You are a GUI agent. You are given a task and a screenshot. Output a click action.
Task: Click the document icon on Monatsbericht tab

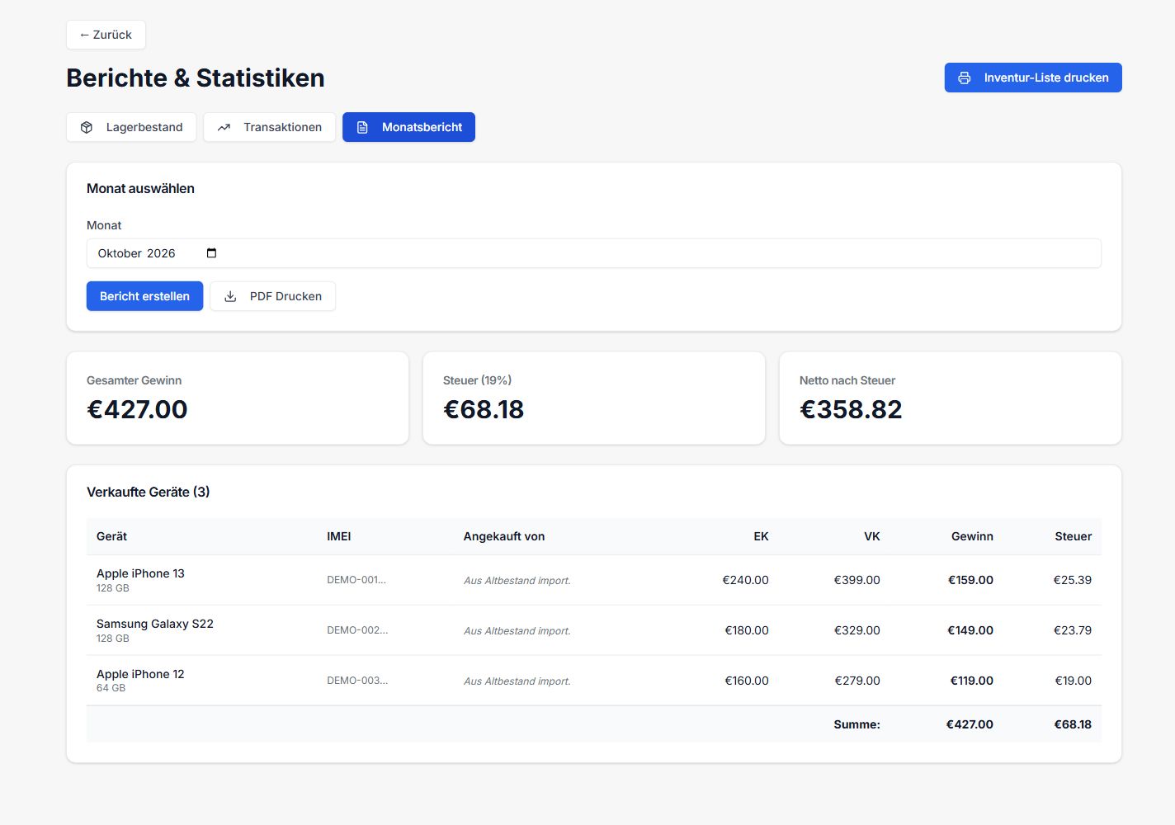(x=362, y=127)
